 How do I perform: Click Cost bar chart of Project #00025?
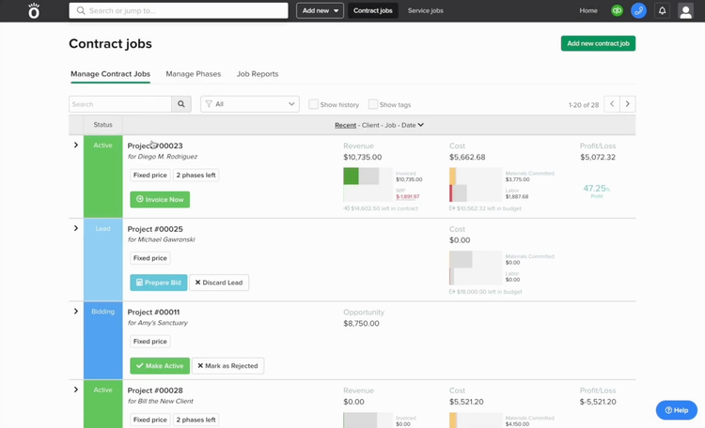tap(476, 267)
